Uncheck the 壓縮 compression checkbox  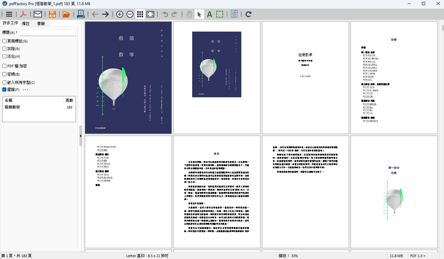click(5, 90)
